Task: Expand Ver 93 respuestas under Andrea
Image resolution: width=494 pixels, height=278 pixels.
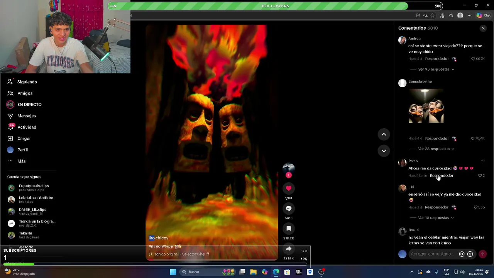Action: point(436,69)
